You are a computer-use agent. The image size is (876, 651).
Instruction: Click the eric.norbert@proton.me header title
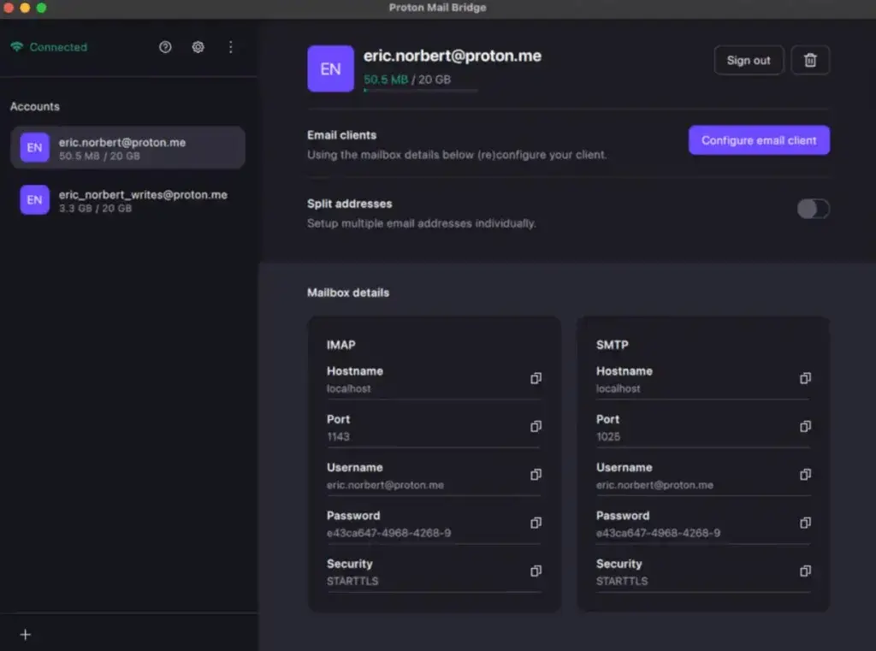(x=452, y=56)
